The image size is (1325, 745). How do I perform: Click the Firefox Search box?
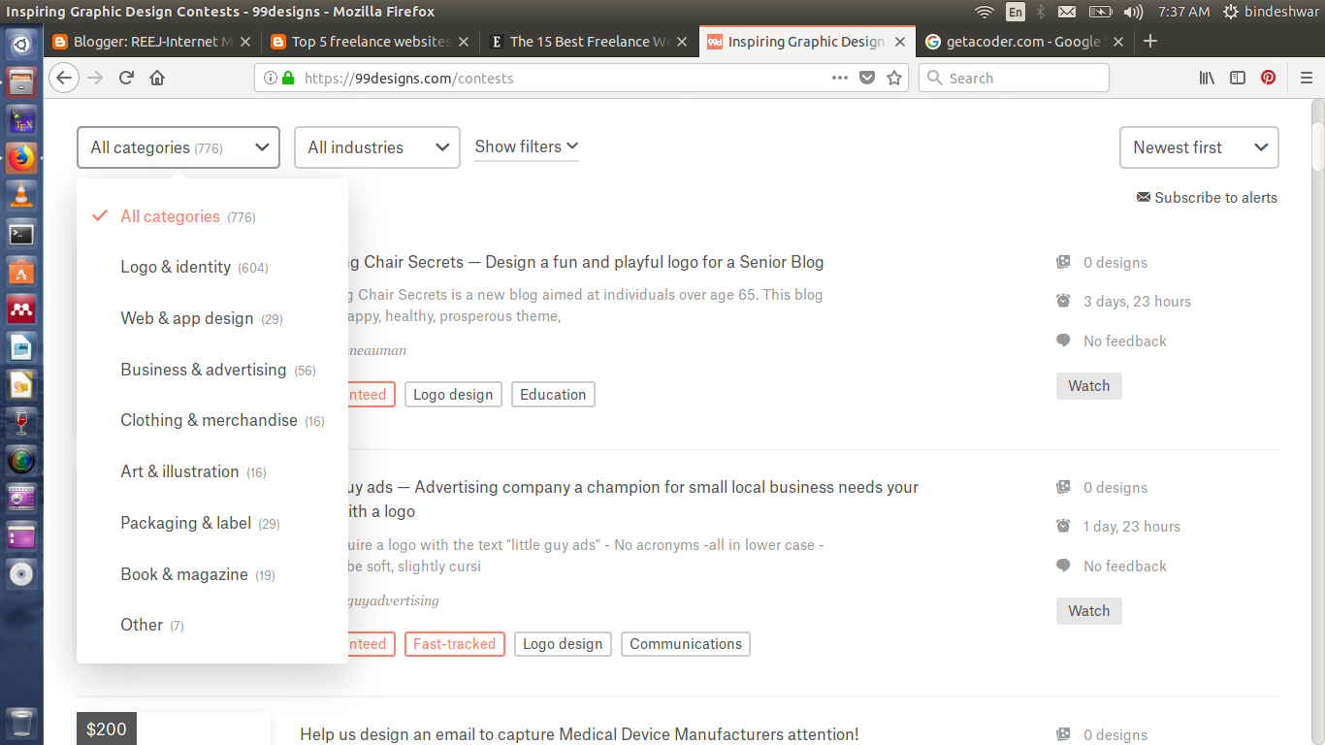[x=1014, y=78]
